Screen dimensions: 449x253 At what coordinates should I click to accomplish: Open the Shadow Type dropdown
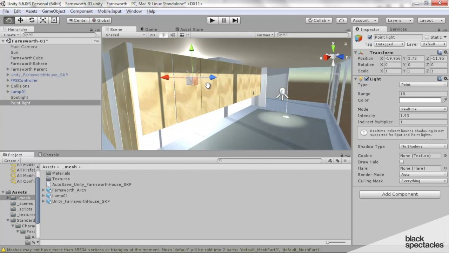tap(423, 147)
